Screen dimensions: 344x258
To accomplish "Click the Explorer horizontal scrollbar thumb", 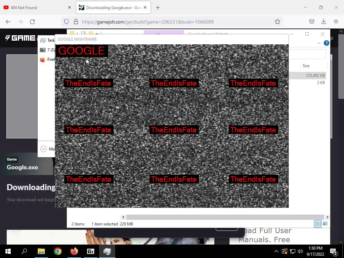I will (x=225, y=217).
